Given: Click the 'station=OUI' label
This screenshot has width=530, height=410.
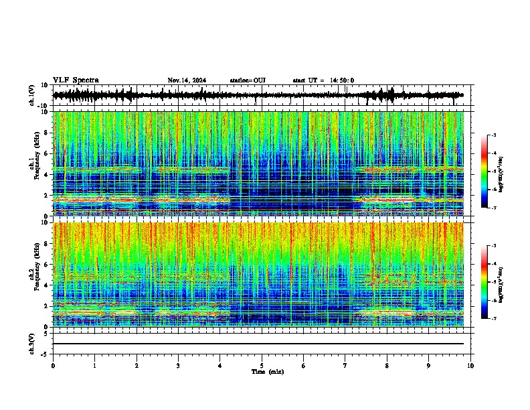Looking at the screenshot, I should click(x=248, y=80).
